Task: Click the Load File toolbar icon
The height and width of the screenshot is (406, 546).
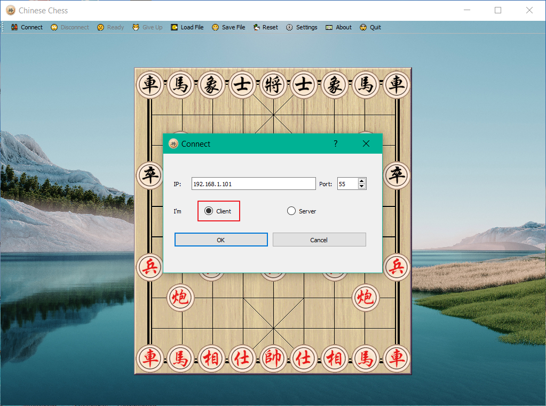Action: [174, 27]
